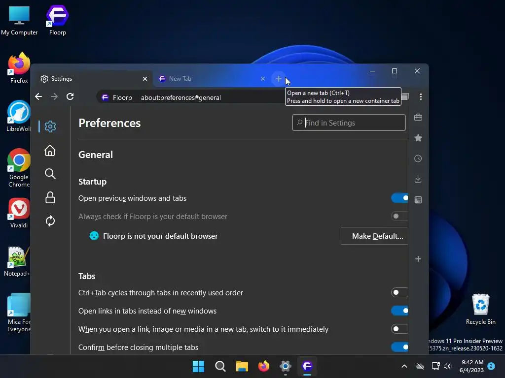This screenshot has width=505, height=378.
Task: Open Settings gear app in taskbar
Action: pyautogui.click(x=286, y=366)
